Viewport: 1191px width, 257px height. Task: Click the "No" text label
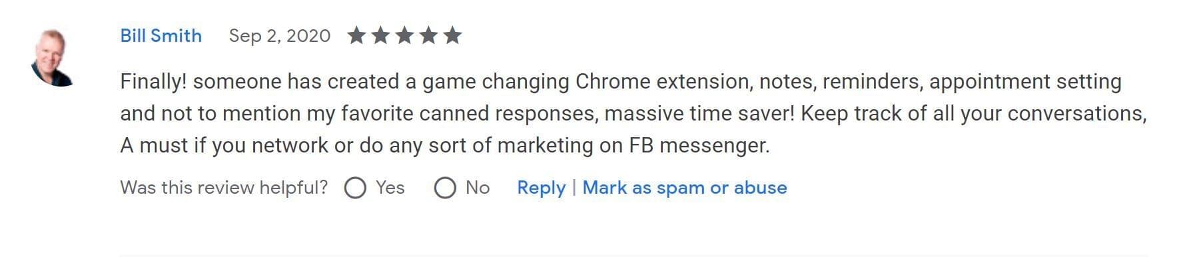coord(478,188)
